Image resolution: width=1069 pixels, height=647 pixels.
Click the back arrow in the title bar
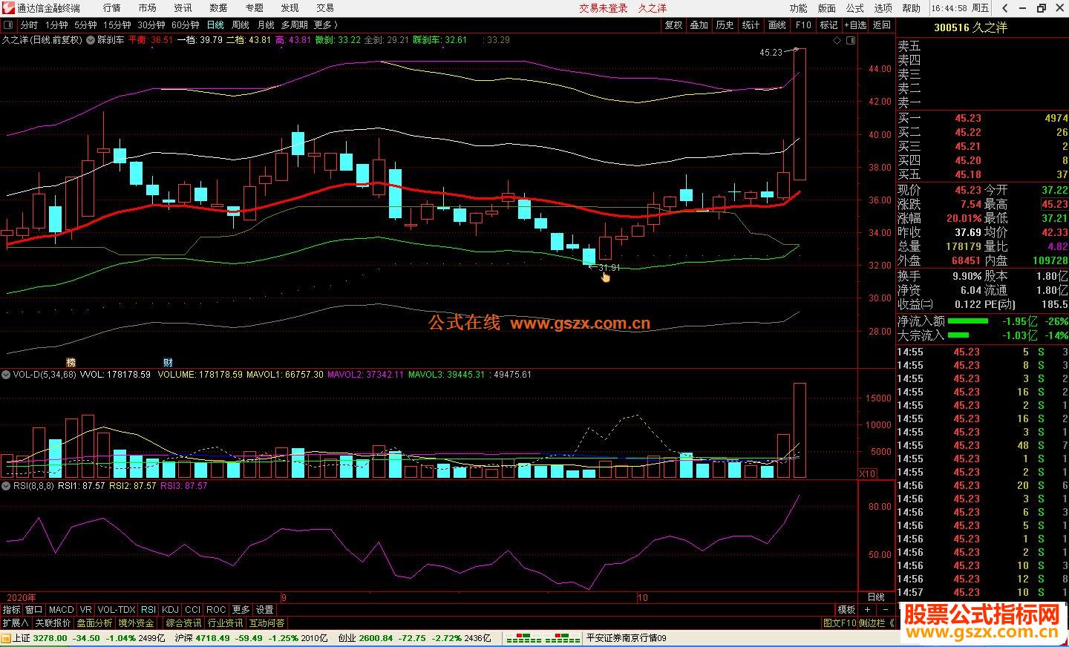1005,8
